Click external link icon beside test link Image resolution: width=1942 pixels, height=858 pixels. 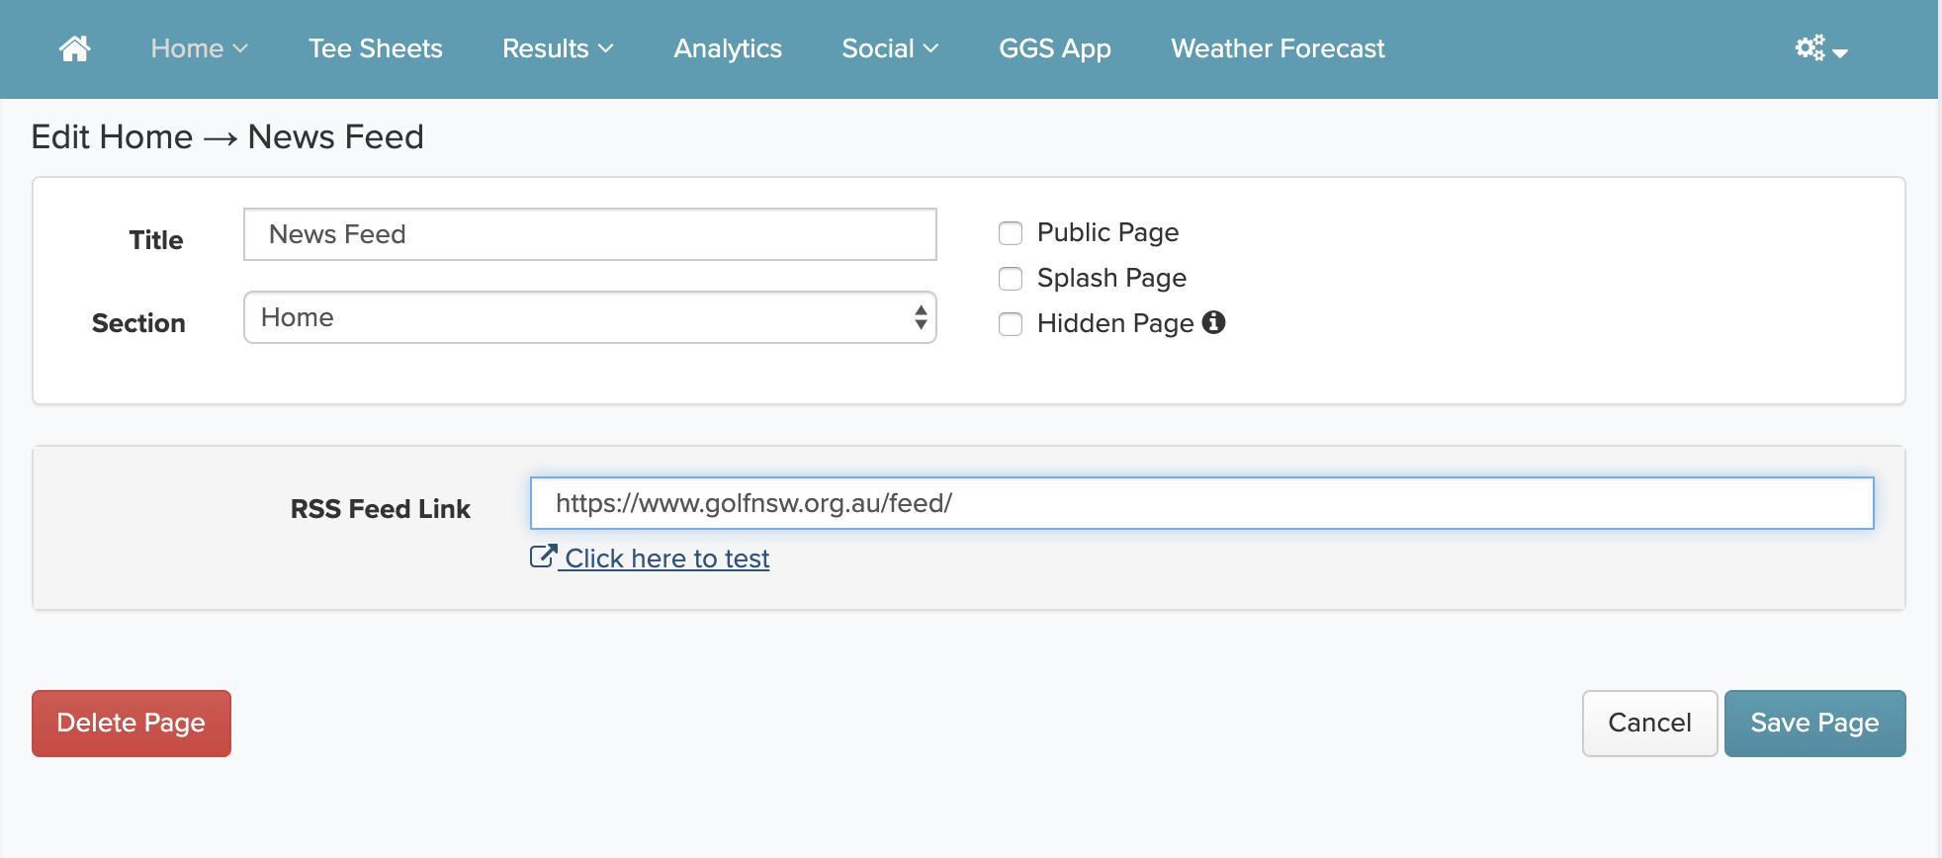543,557
